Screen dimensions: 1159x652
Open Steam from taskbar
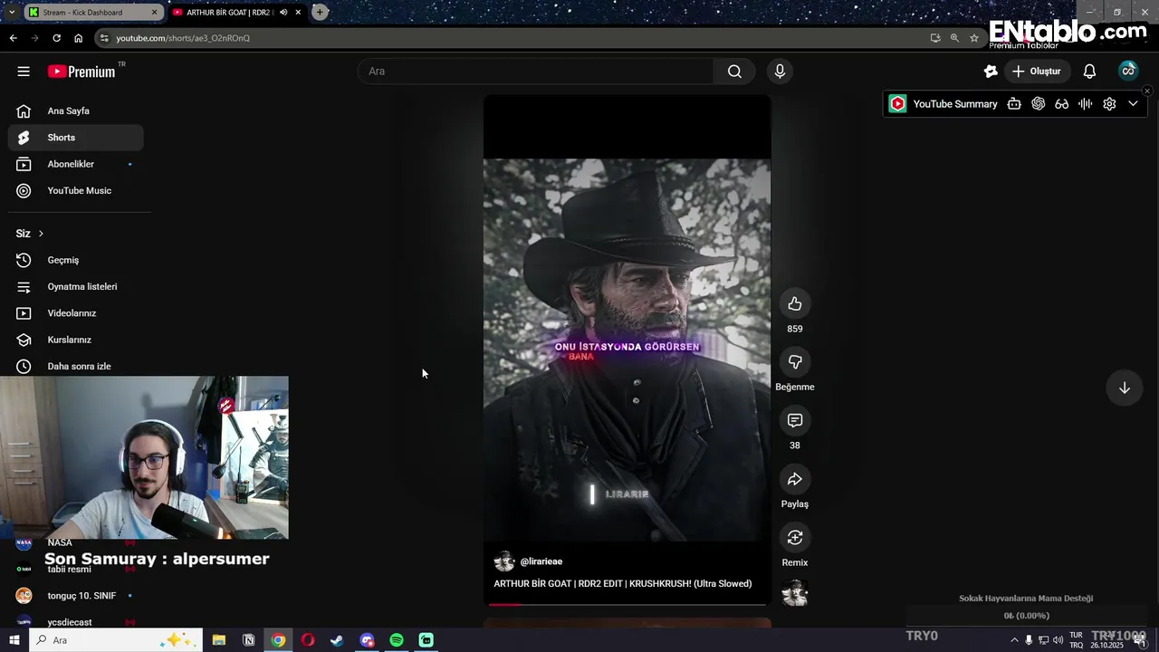point(337,640)
